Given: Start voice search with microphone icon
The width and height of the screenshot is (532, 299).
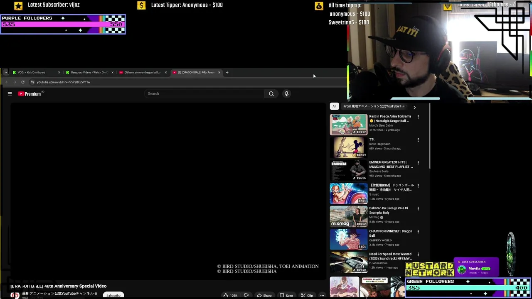Looking at the screenshot, I should point(286,94).
